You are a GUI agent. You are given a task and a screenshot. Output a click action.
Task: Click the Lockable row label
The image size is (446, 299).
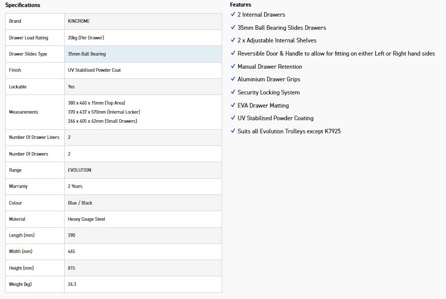pyautogui.click(x=18, y=86)
